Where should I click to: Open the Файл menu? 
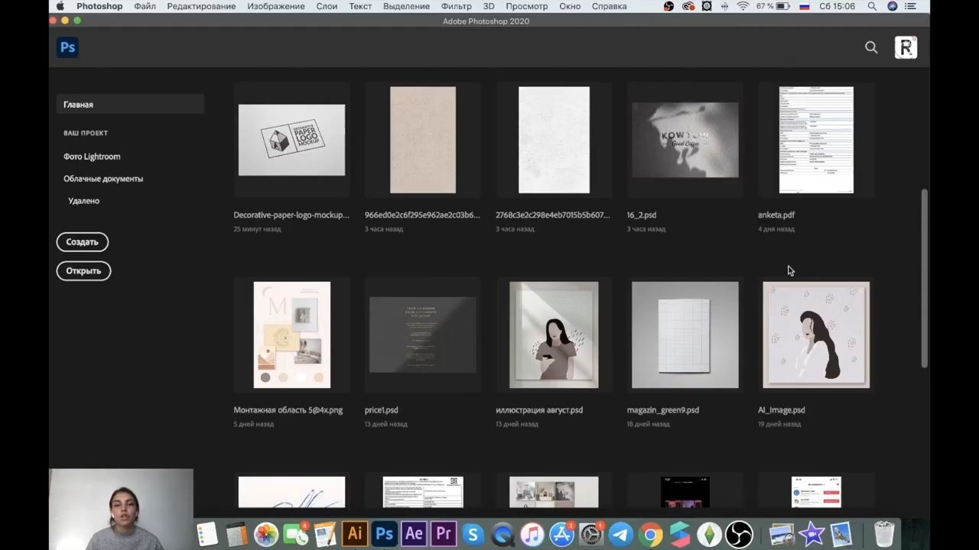pyautogui.click(x=145, y=6)
